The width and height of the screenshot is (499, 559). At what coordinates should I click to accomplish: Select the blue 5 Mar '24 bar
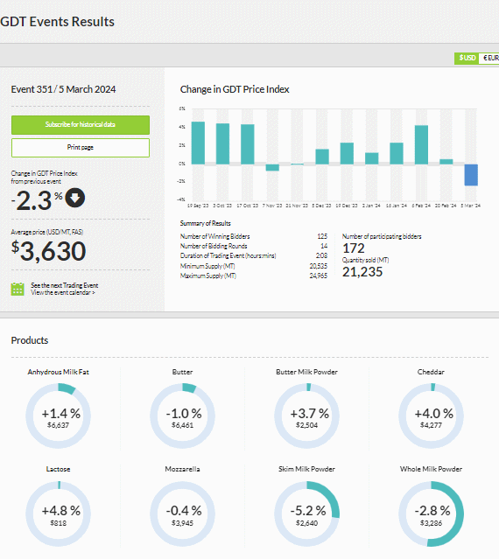tap(471, 175)
